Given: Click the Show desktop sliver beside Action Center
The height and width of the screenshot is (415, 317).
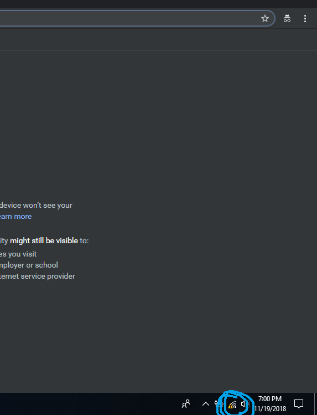Looking at the screenshot, I should [x=316, y=404].
